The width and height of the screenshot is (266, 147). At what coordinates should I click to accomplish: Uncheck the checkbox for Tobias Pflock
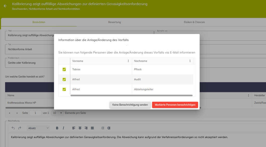coord(64,69)
